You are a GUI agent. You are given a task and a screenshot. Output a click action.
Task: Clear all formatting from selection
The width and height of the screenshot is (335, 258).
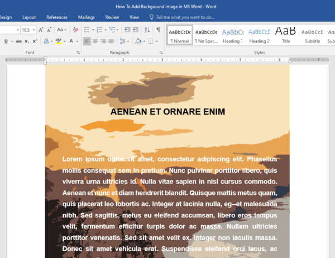coord(75,30)
